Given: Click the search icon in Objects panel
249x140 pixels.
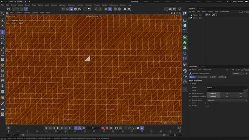Looking at the screenshot, I should [238, 12].
